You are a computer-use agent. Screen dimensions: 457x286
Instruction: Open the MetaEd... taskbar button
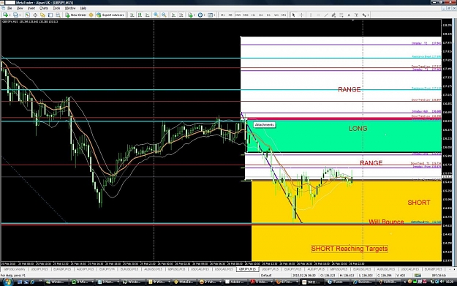point(184,282)
